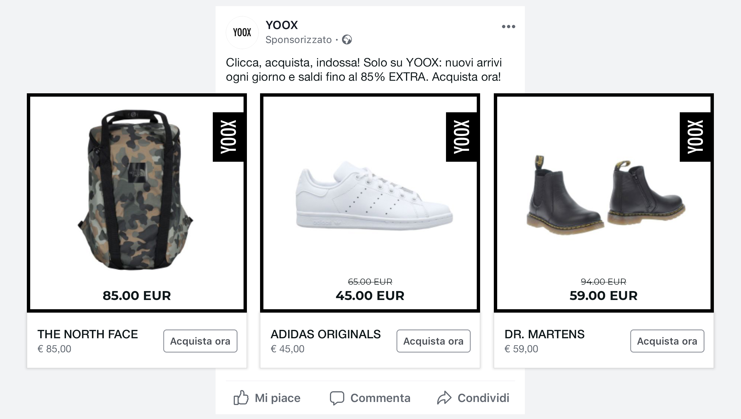The width and height of the screenshot is (741, 419).
Task: Click the YOOX profile picture
Action: click(x=242, y=32)
